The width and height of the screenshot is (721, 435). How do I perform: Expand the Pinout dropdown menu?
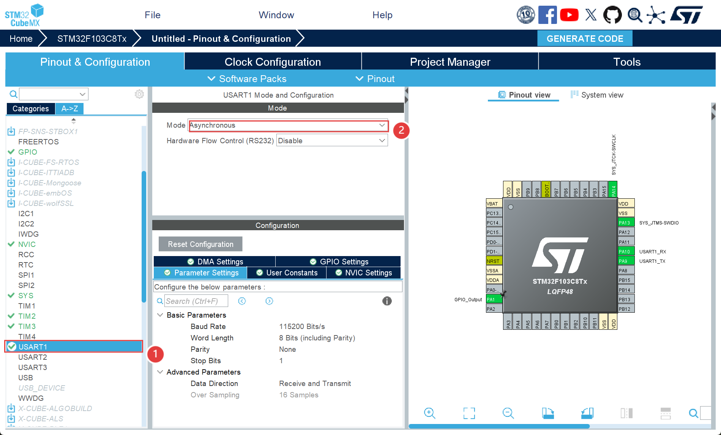375,79
